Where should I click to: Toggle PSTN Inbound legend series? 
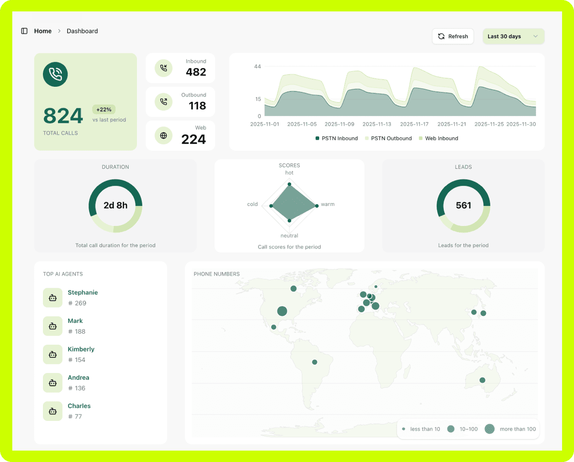337,138
